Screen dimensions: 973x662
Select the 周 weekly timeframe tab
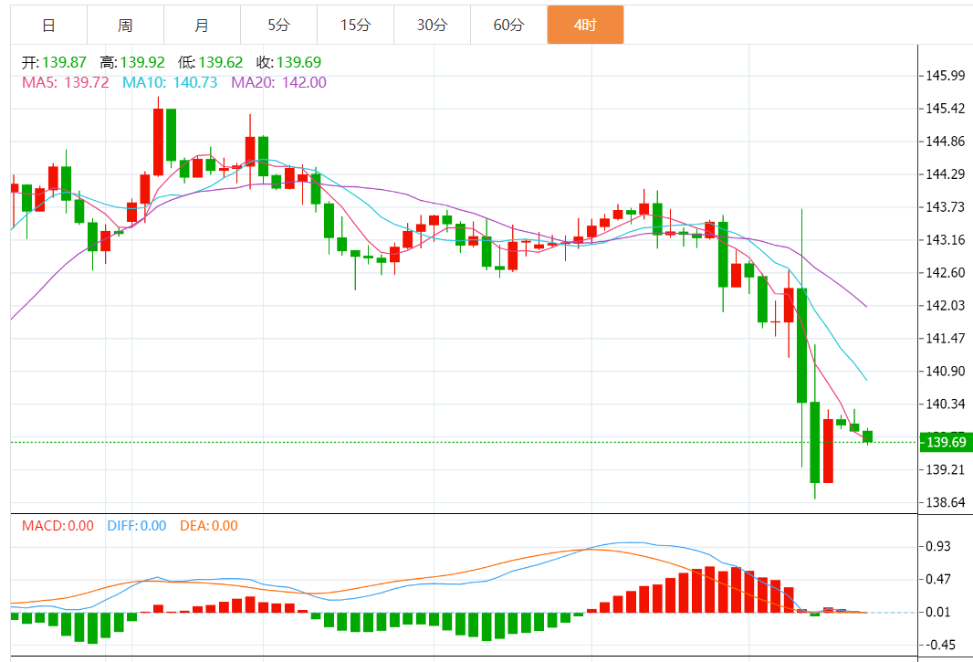(x=125, y=25)
